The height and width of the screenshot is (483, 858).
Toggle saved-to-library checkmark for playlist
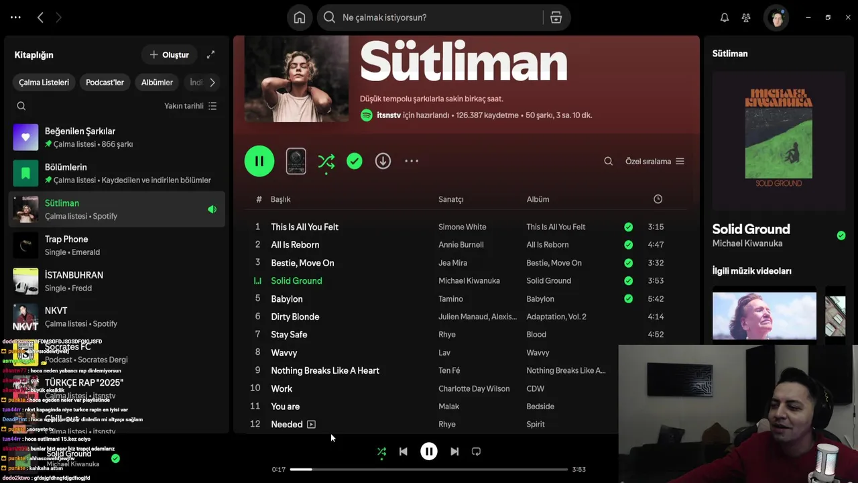click(355, 161)
